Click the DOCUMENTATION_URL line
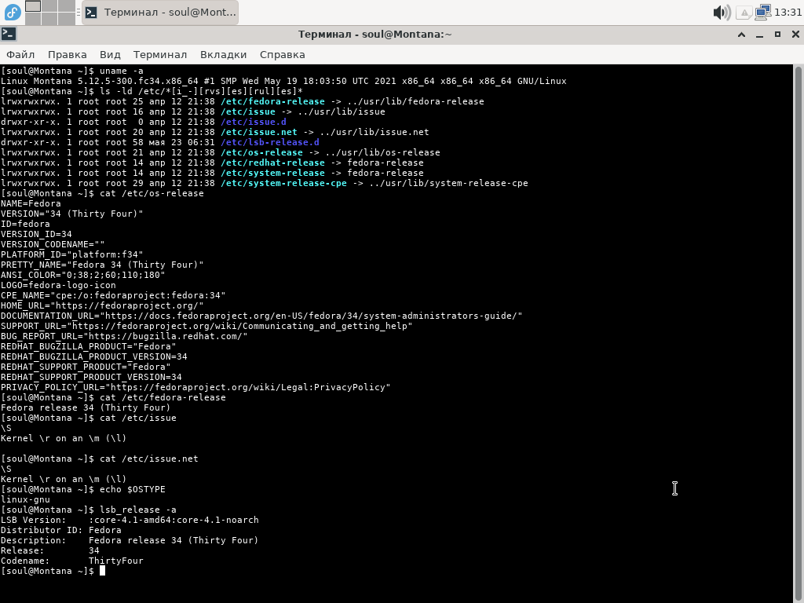Image resolution: width=804 pixels, height=603 pixels. click(x=261, y=316)
